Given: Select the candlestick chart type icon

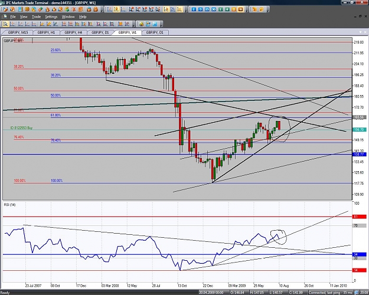Looking at the screenshot, I should click(116, 9).
